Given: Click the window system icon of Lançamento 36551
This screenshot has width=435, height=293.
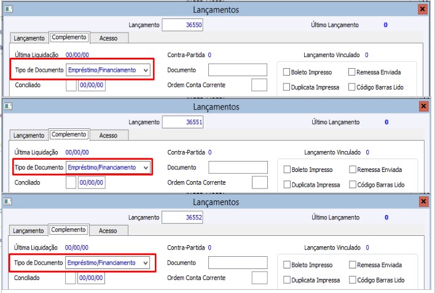Looking at the screenshot, I should point(9,106).
